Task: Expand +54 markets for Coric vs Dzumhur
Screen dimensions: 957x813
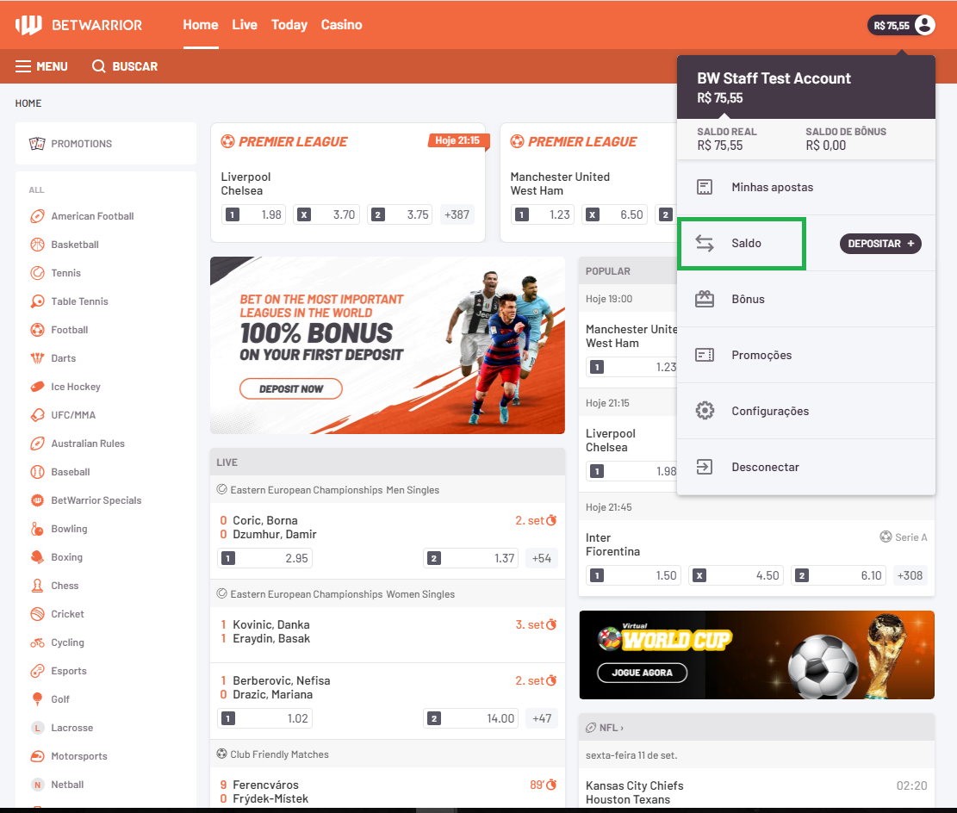Action: [x=542, y=558]
